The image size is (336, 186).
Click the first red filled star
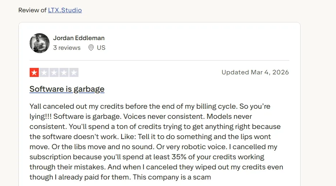tap(34, 72)
